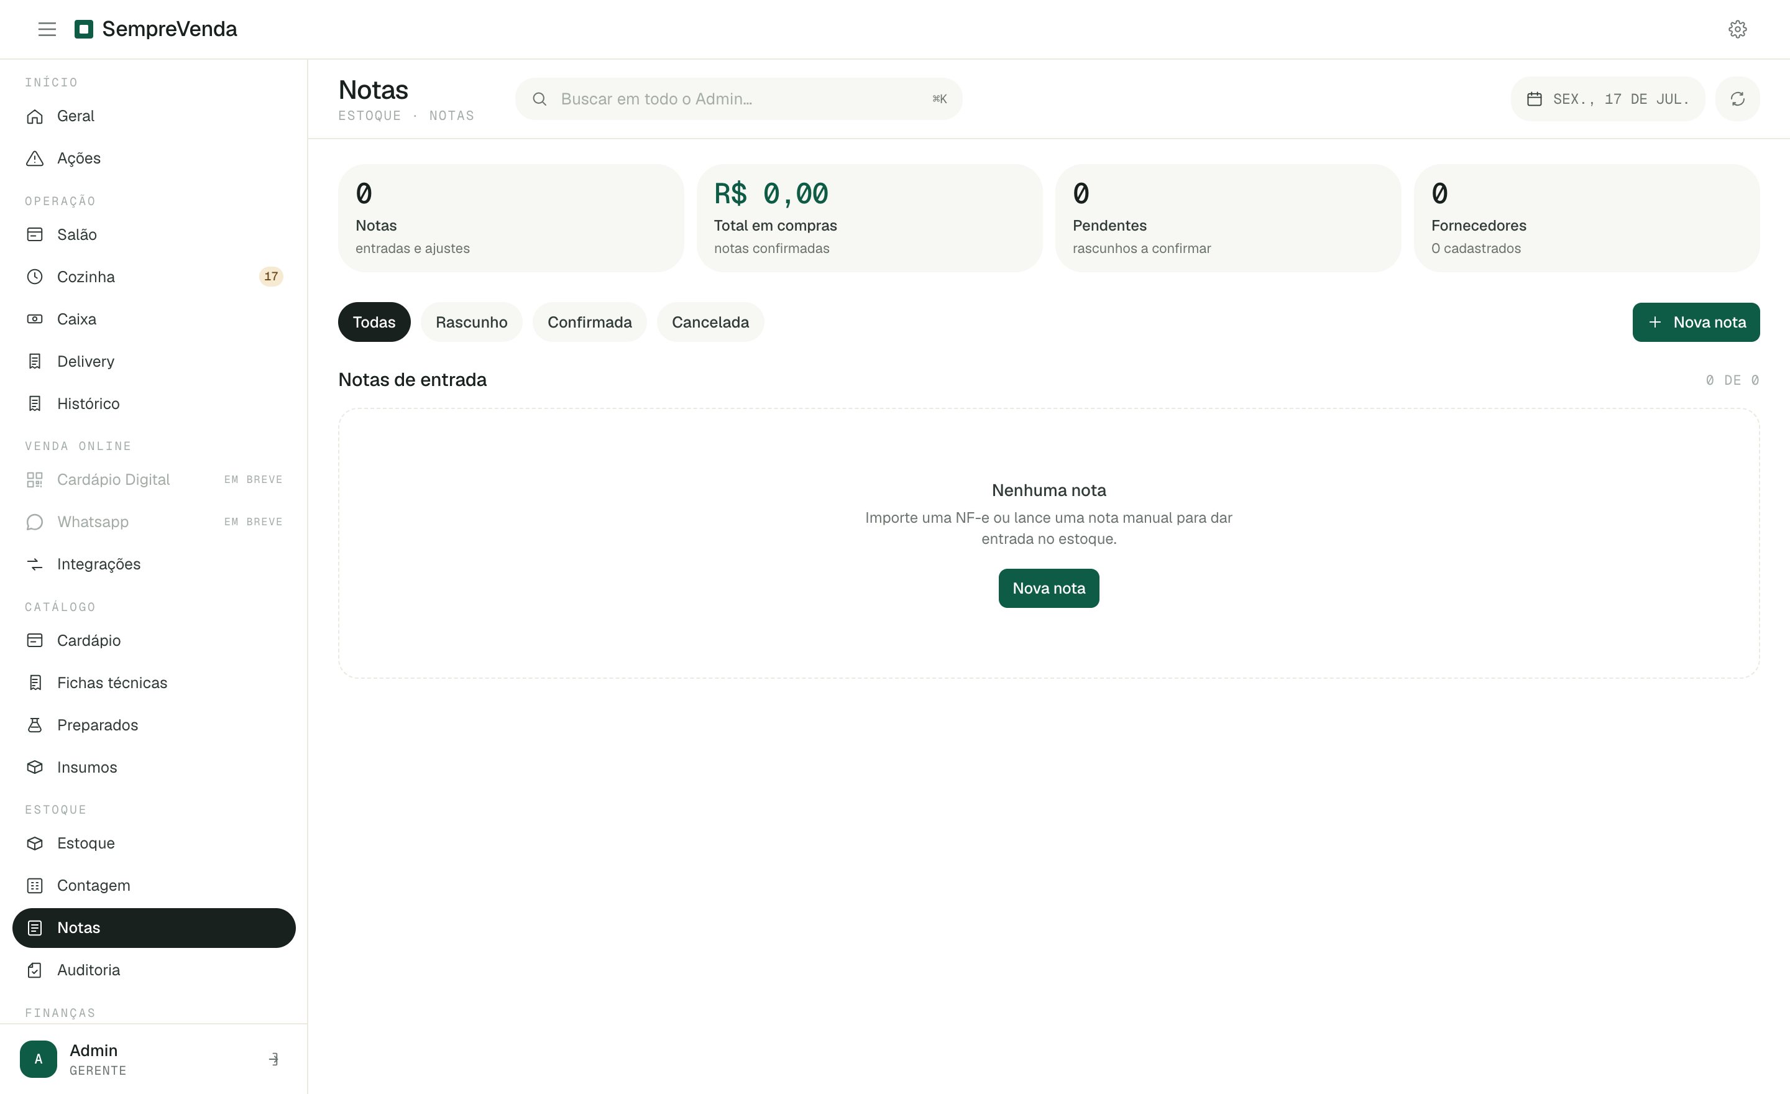Click the '0 DE 0' counter text

click(1732, 380)
